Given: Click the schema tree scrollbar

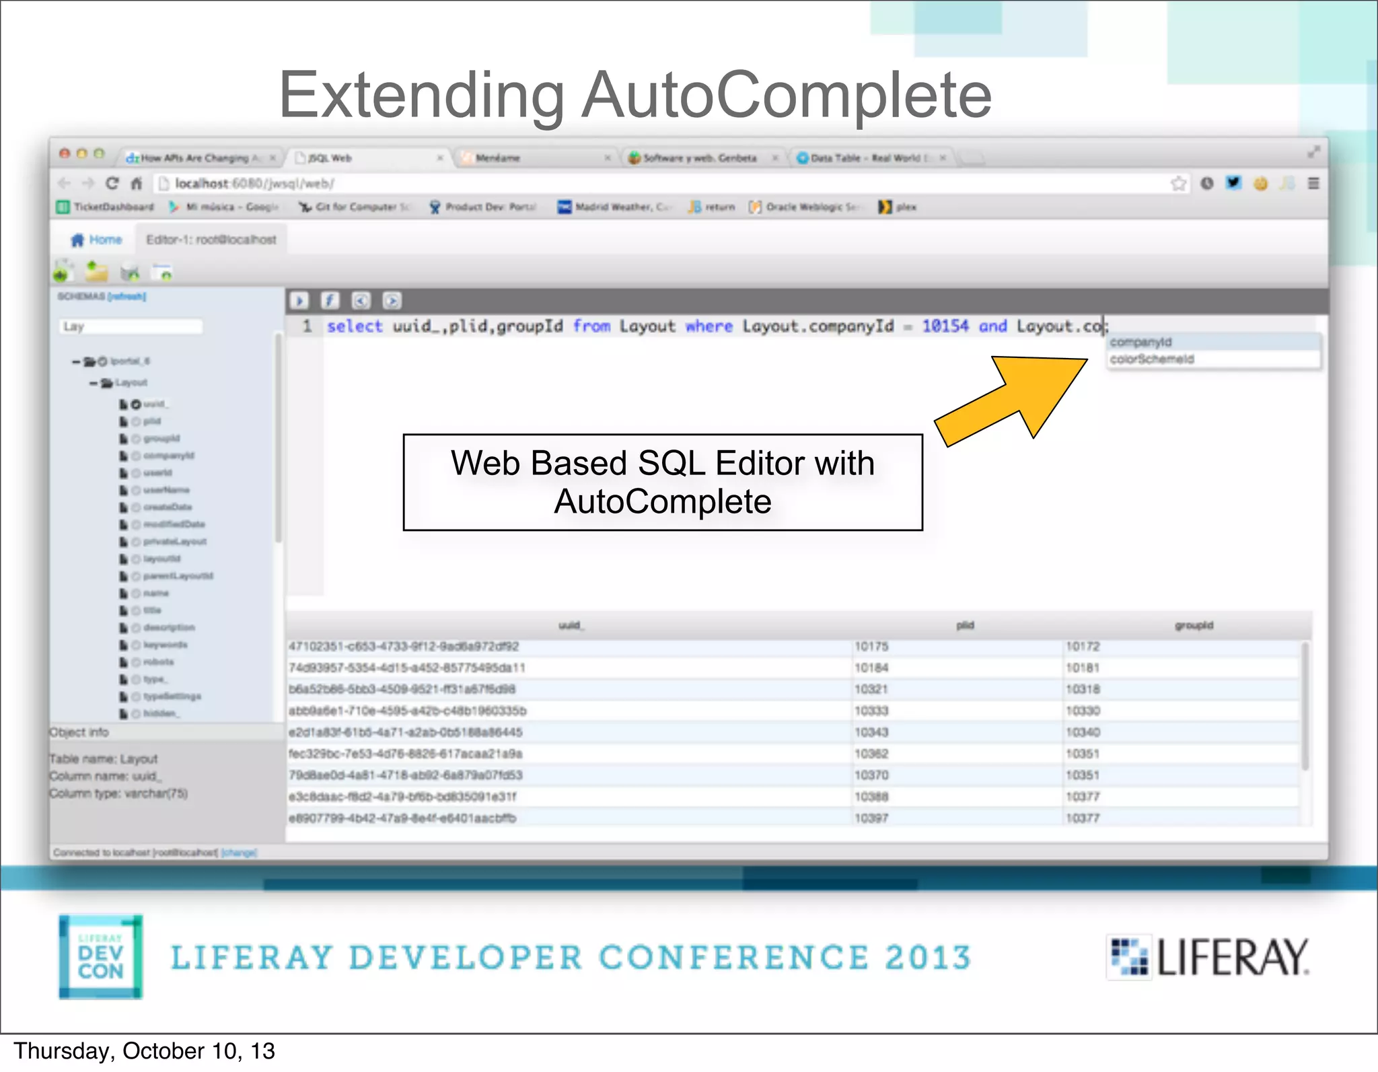Looking at the screenshot, I should 278,437.
